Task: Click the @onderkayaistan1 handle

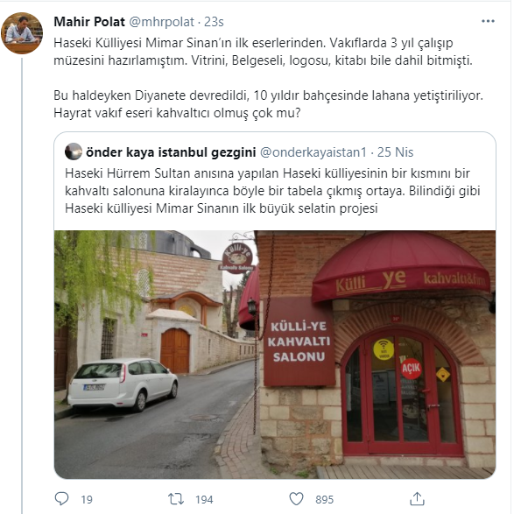Action: pos(313,152)
